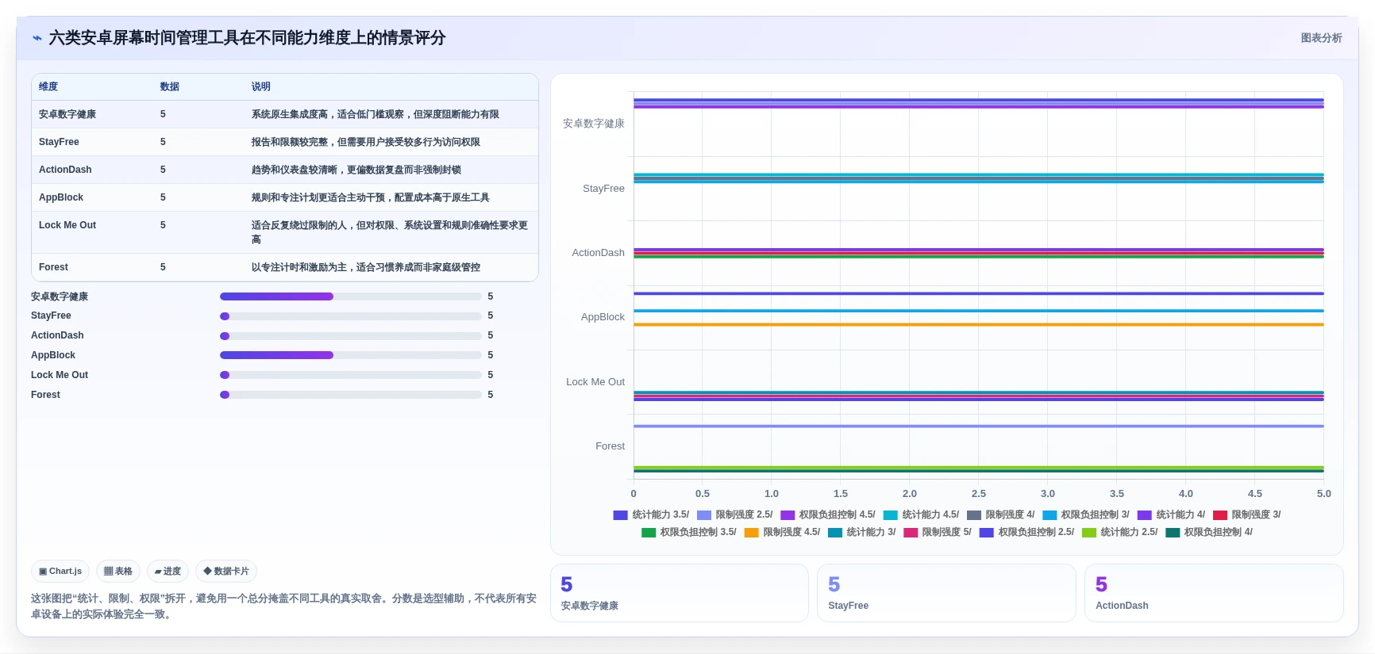This screenshot has height=654, width=1375.
Task: Toggle the 限制强度 4.5/ legend series
Action: pyautogui.click(x=782, y=532)
